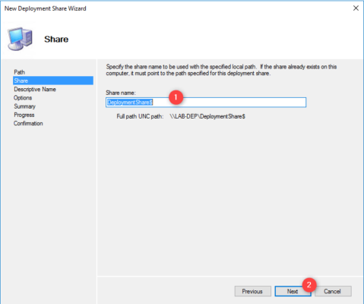Click the computer wizard icon in header
The height and width of the screenshot is (304, 364).
point(21,39)
